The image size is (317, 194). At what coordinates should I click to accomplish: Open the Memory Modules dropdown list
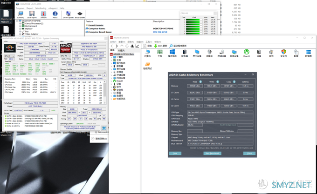[x=83, y=72]
